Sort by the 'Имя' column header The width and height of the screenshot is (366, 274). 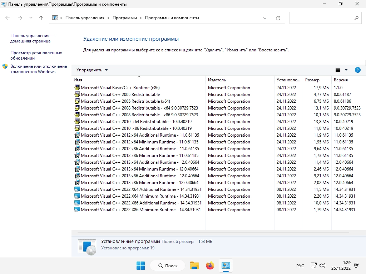click(x=138, y=80)
